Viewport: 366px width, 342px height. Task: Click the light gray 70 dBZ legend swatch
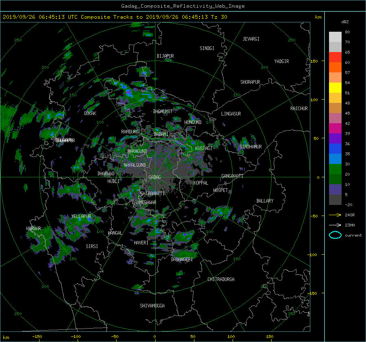335,37
